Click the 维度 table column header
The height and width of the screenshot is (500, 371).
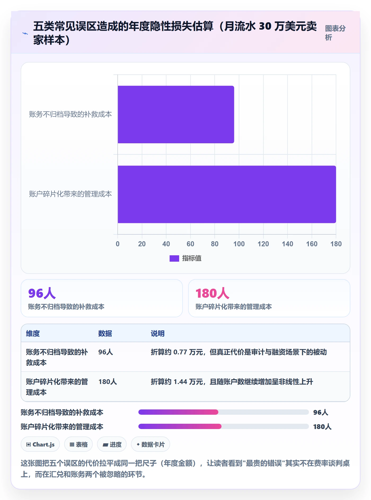coord(33,333)
